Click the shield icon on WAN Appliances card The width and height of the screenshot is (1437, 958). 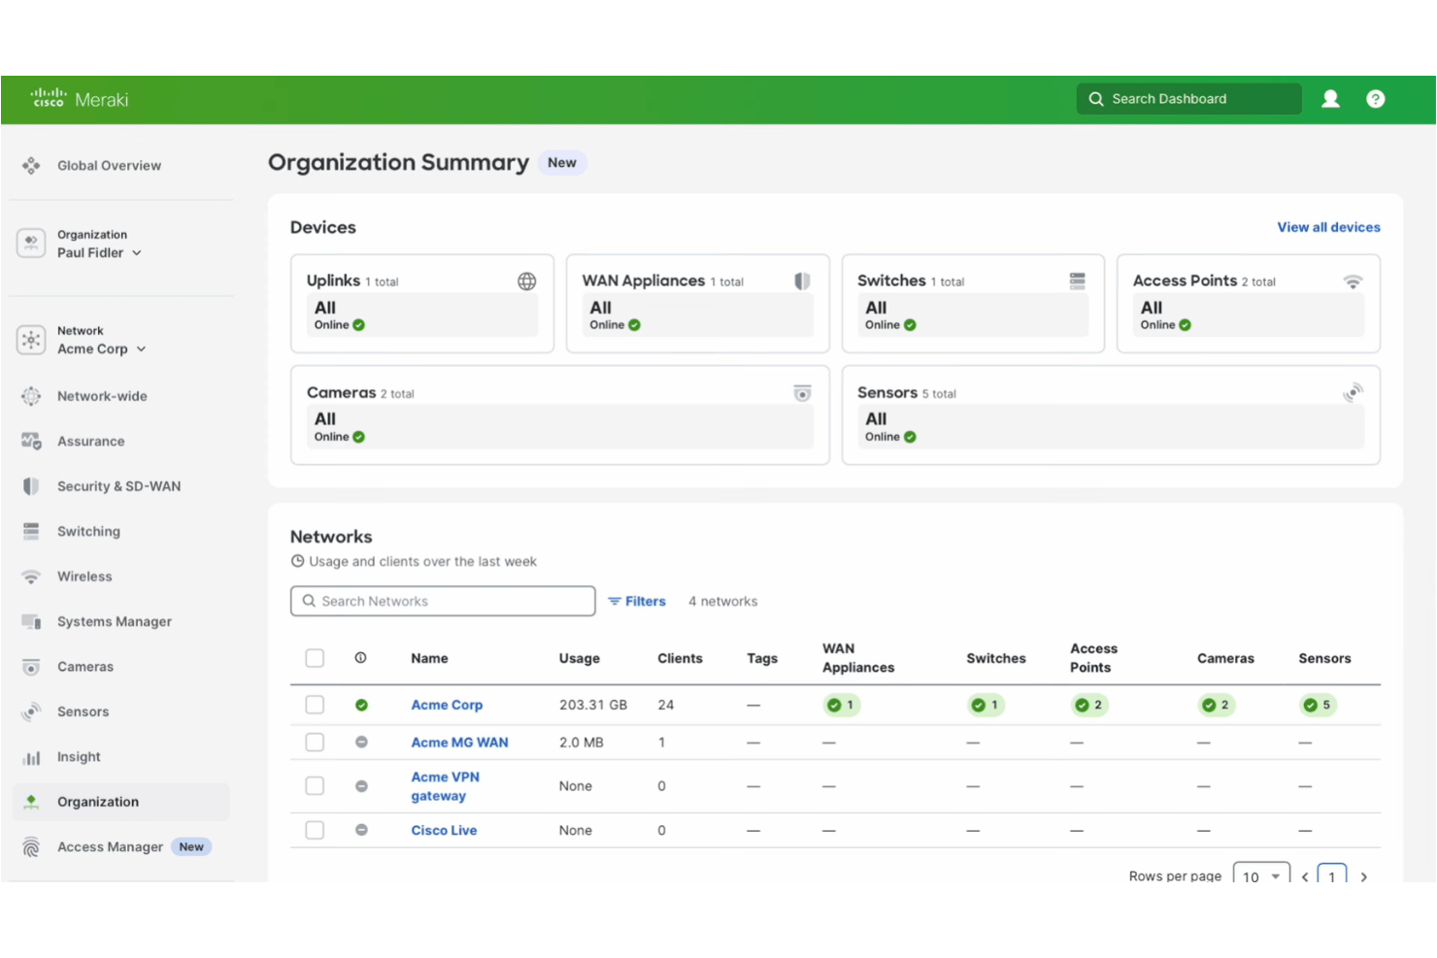802,281
